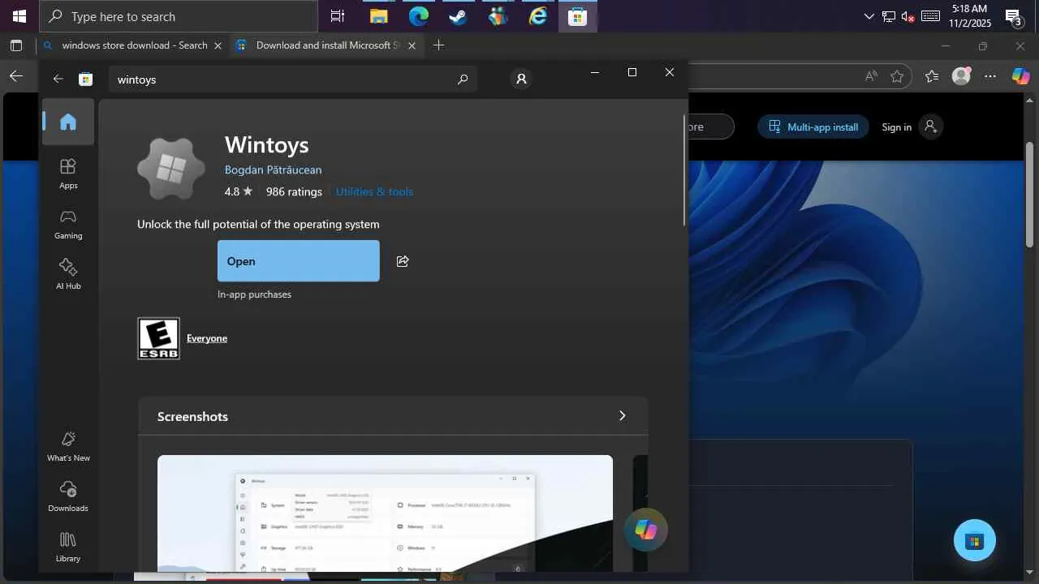Click Sign in on the web page
This screenshot has width=1039, height=584.
coord(897,127)
